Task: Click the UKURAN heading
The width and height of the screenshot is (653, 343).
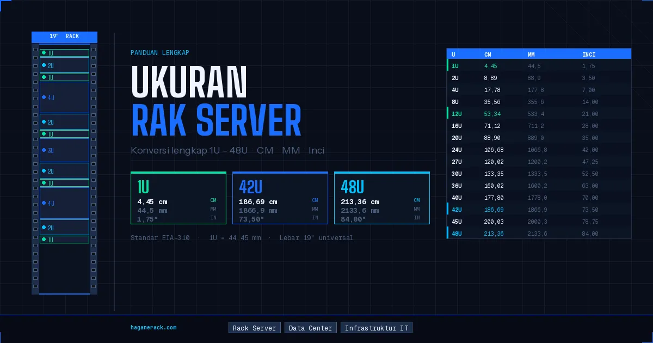Action: pos(189,82)
